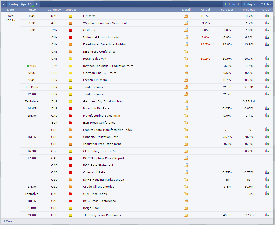
Task: Open detail folder for Manufacturing Sales m/m
Action: 186,116
